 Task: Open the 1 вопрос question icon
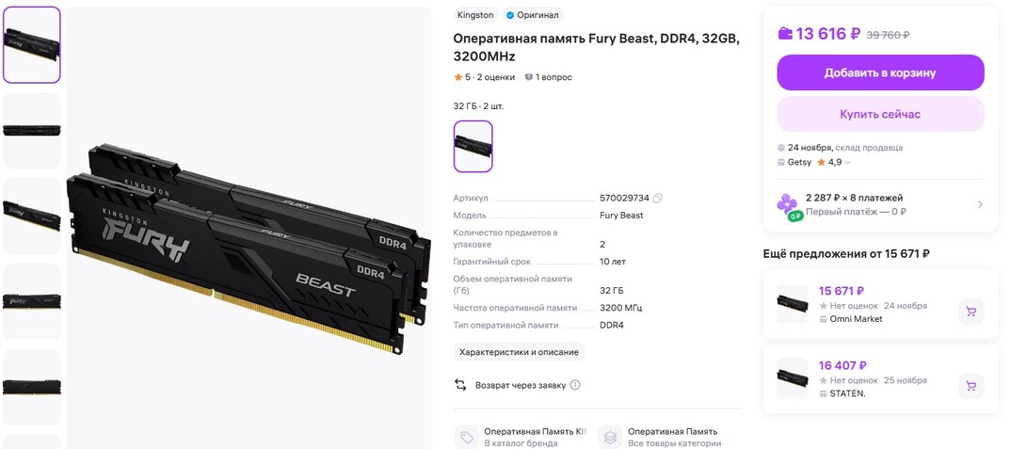coord(529,77)
